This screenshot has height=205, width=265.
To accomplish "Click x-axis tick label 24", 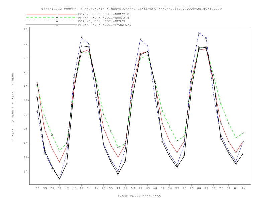I will pyautogui.click(x=96, y=188).
